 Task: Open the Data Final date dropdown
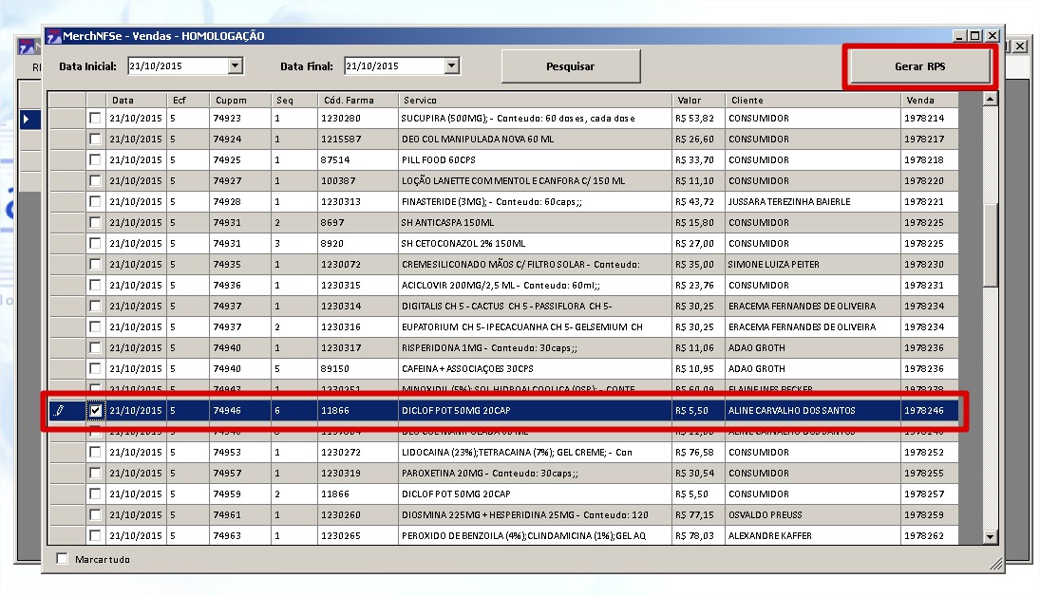[452, 66]
